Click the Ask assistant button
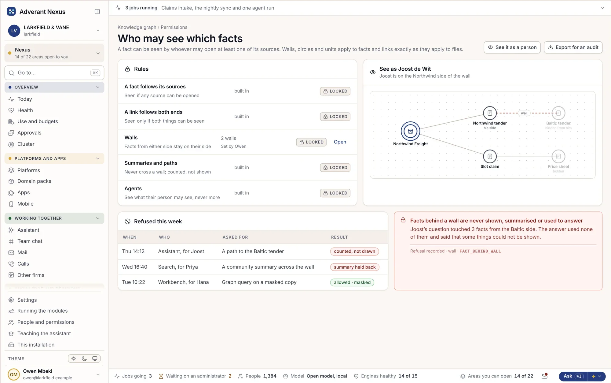611x383 pixels. click(573, 376)
